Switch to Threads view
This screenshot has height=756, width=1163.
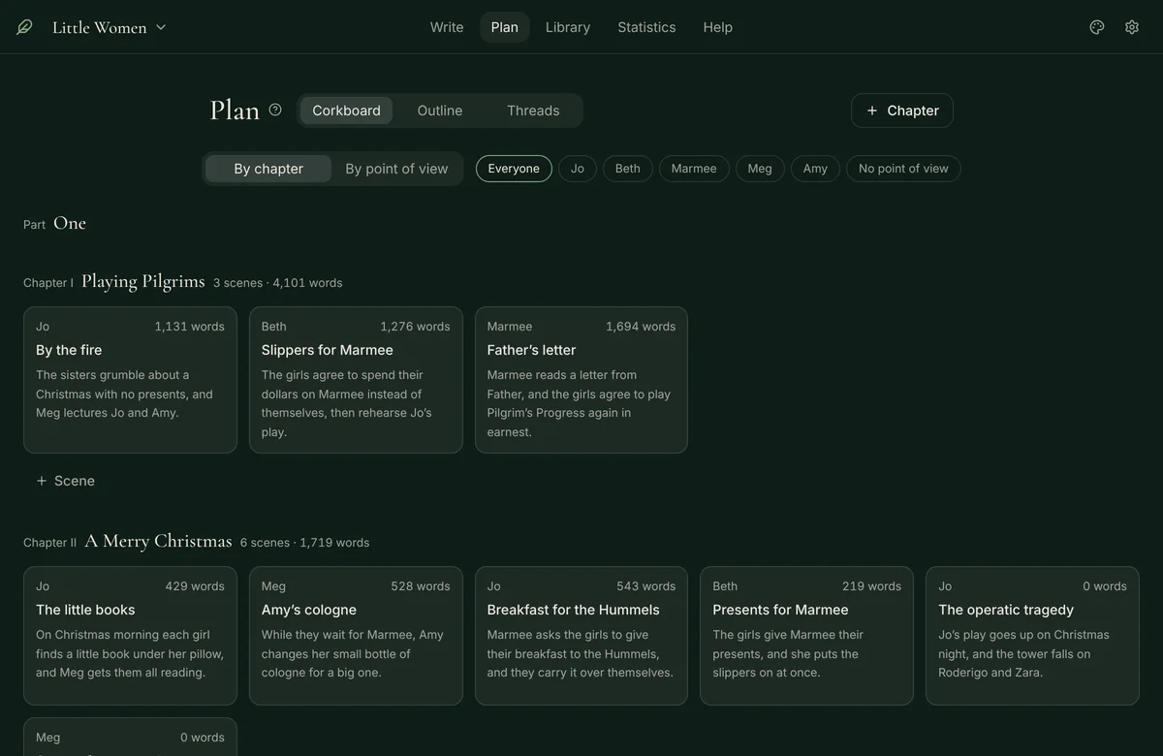[x=533, y=110]
